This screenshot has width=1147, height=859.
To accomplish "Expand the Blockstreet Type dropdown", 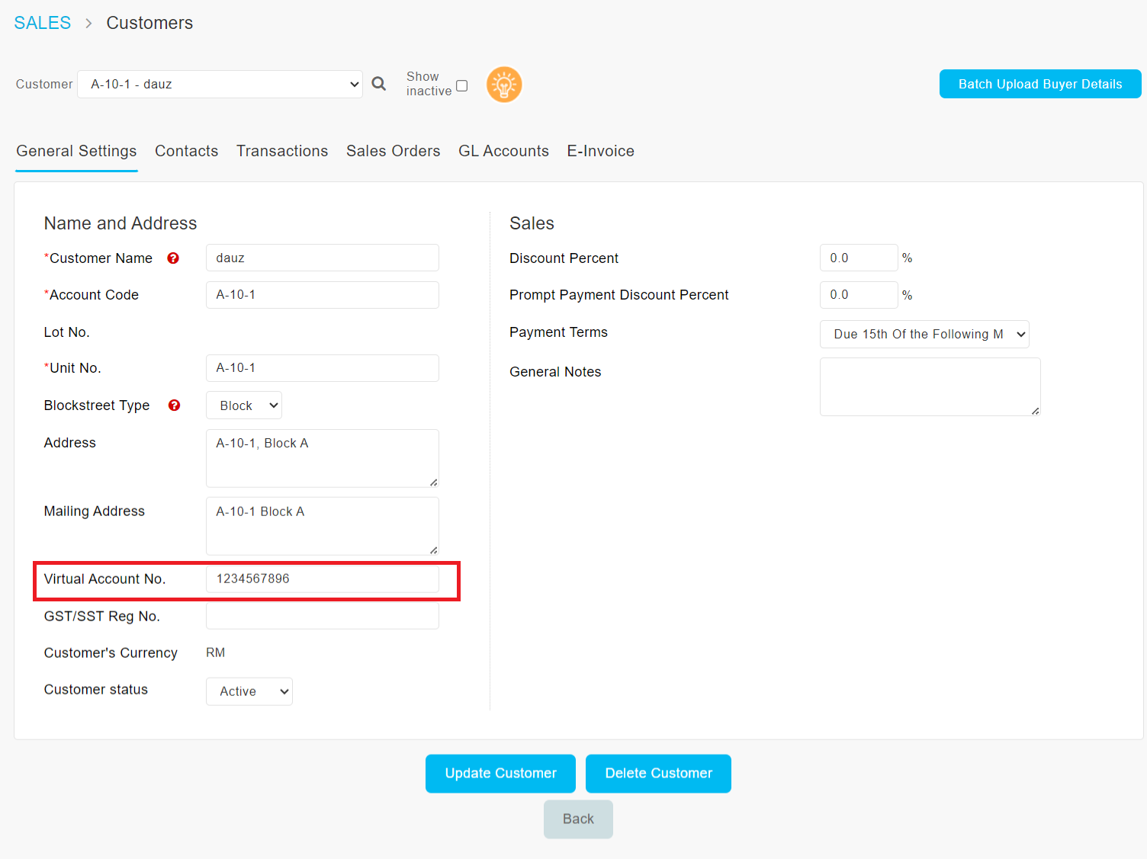I will pyautogui.click(x=244, y=405).
